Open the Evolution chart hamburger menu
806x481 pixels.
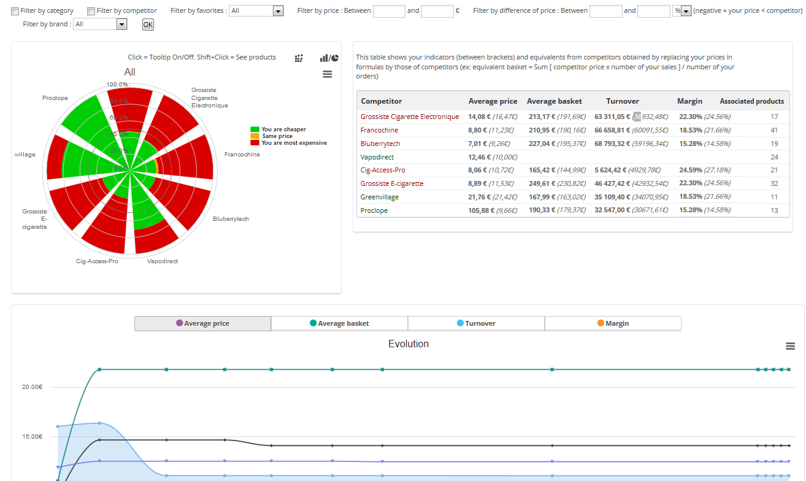point(790,346)
